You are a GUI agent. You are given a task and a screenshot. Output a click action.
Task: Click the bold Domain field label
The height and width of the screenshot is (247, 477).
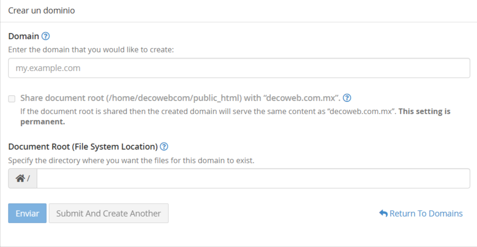(x=23, y=36)
